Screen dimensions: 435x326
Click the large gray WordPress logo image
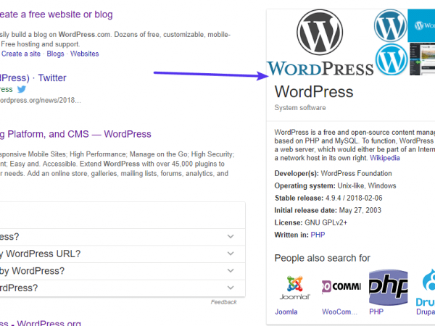click(320, 42)
